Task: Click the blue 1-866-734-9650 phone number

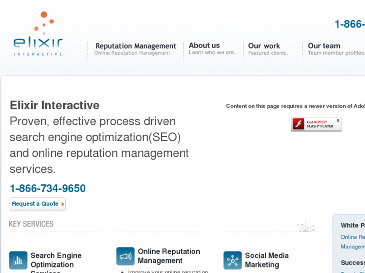Action: pos(48,188)
